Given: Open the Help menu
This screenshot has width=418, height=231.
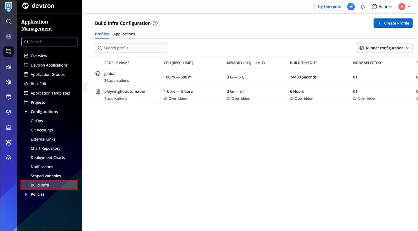Looking at the screenshot, I should (382, 7).
